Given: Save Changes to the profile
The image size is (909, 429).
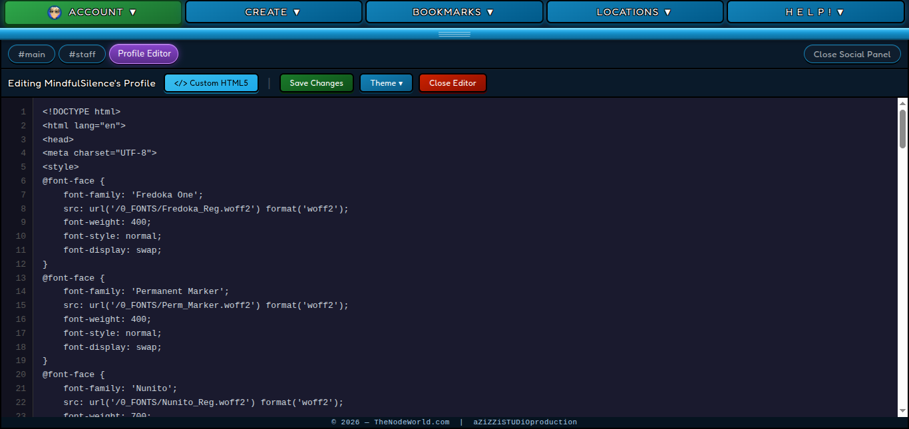Looking at the screenshot, I should (x=317, y=83).
